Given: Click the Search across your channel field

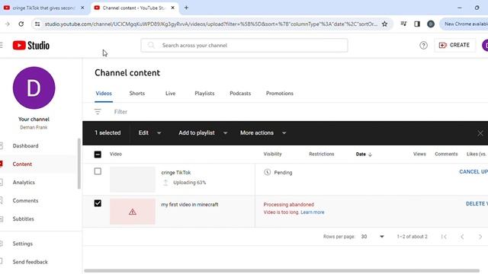Looking at the screenshot, I should [x=244, y=46].
